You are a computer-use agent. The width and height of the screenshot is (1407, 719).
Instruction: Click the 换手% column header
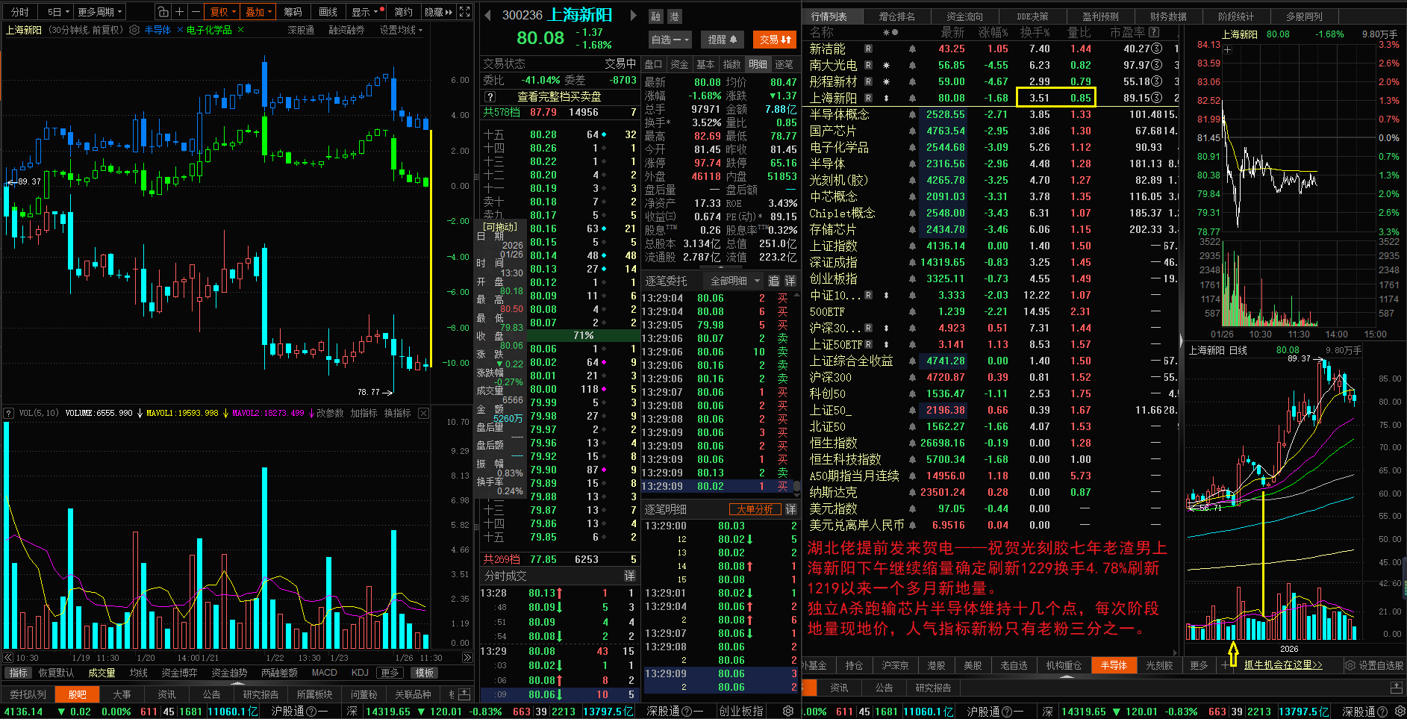point(1035,32)
